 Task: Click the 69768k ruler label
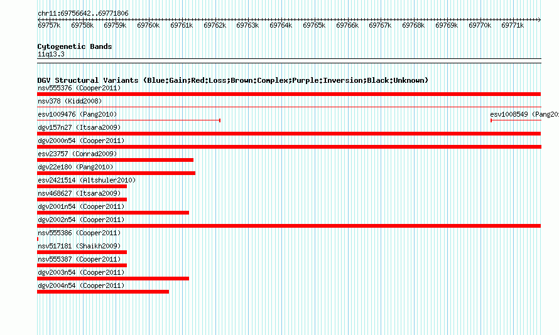click(413, 25)
